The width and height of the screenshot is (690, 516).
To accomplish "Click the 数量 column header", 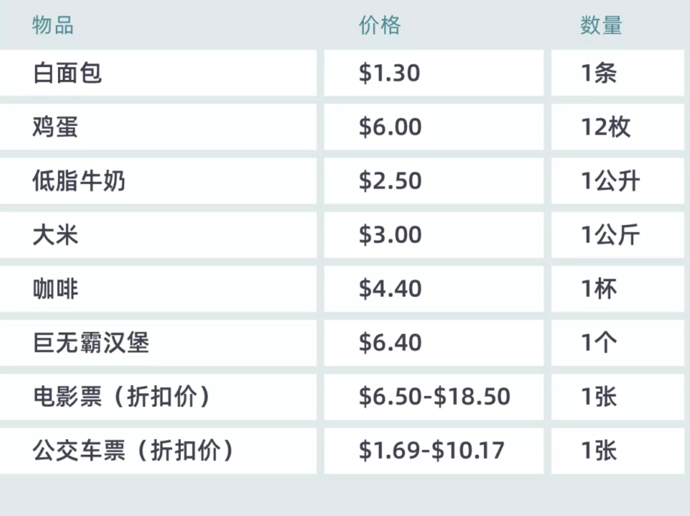I will click(x=601, y=25).
